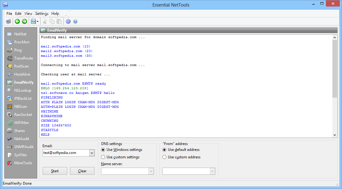The image size is (342, 189).
Task: Open the Save button dropdown arrow
Action: click(37, 21)
